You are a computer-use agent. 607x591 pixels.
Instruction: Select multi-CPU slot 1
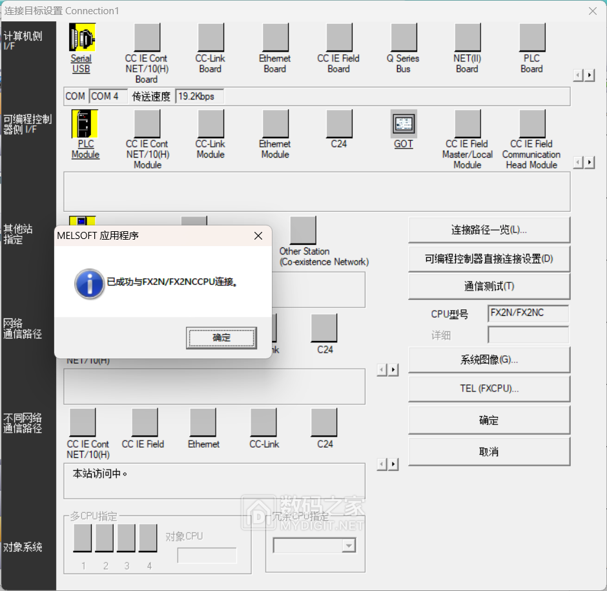point(83,538)
